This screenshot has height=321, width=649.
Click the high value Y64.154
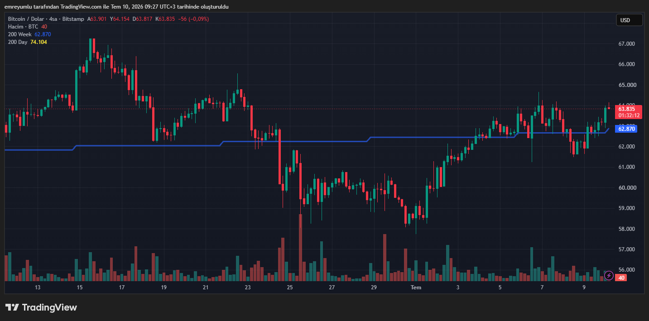tap(120, 19)
